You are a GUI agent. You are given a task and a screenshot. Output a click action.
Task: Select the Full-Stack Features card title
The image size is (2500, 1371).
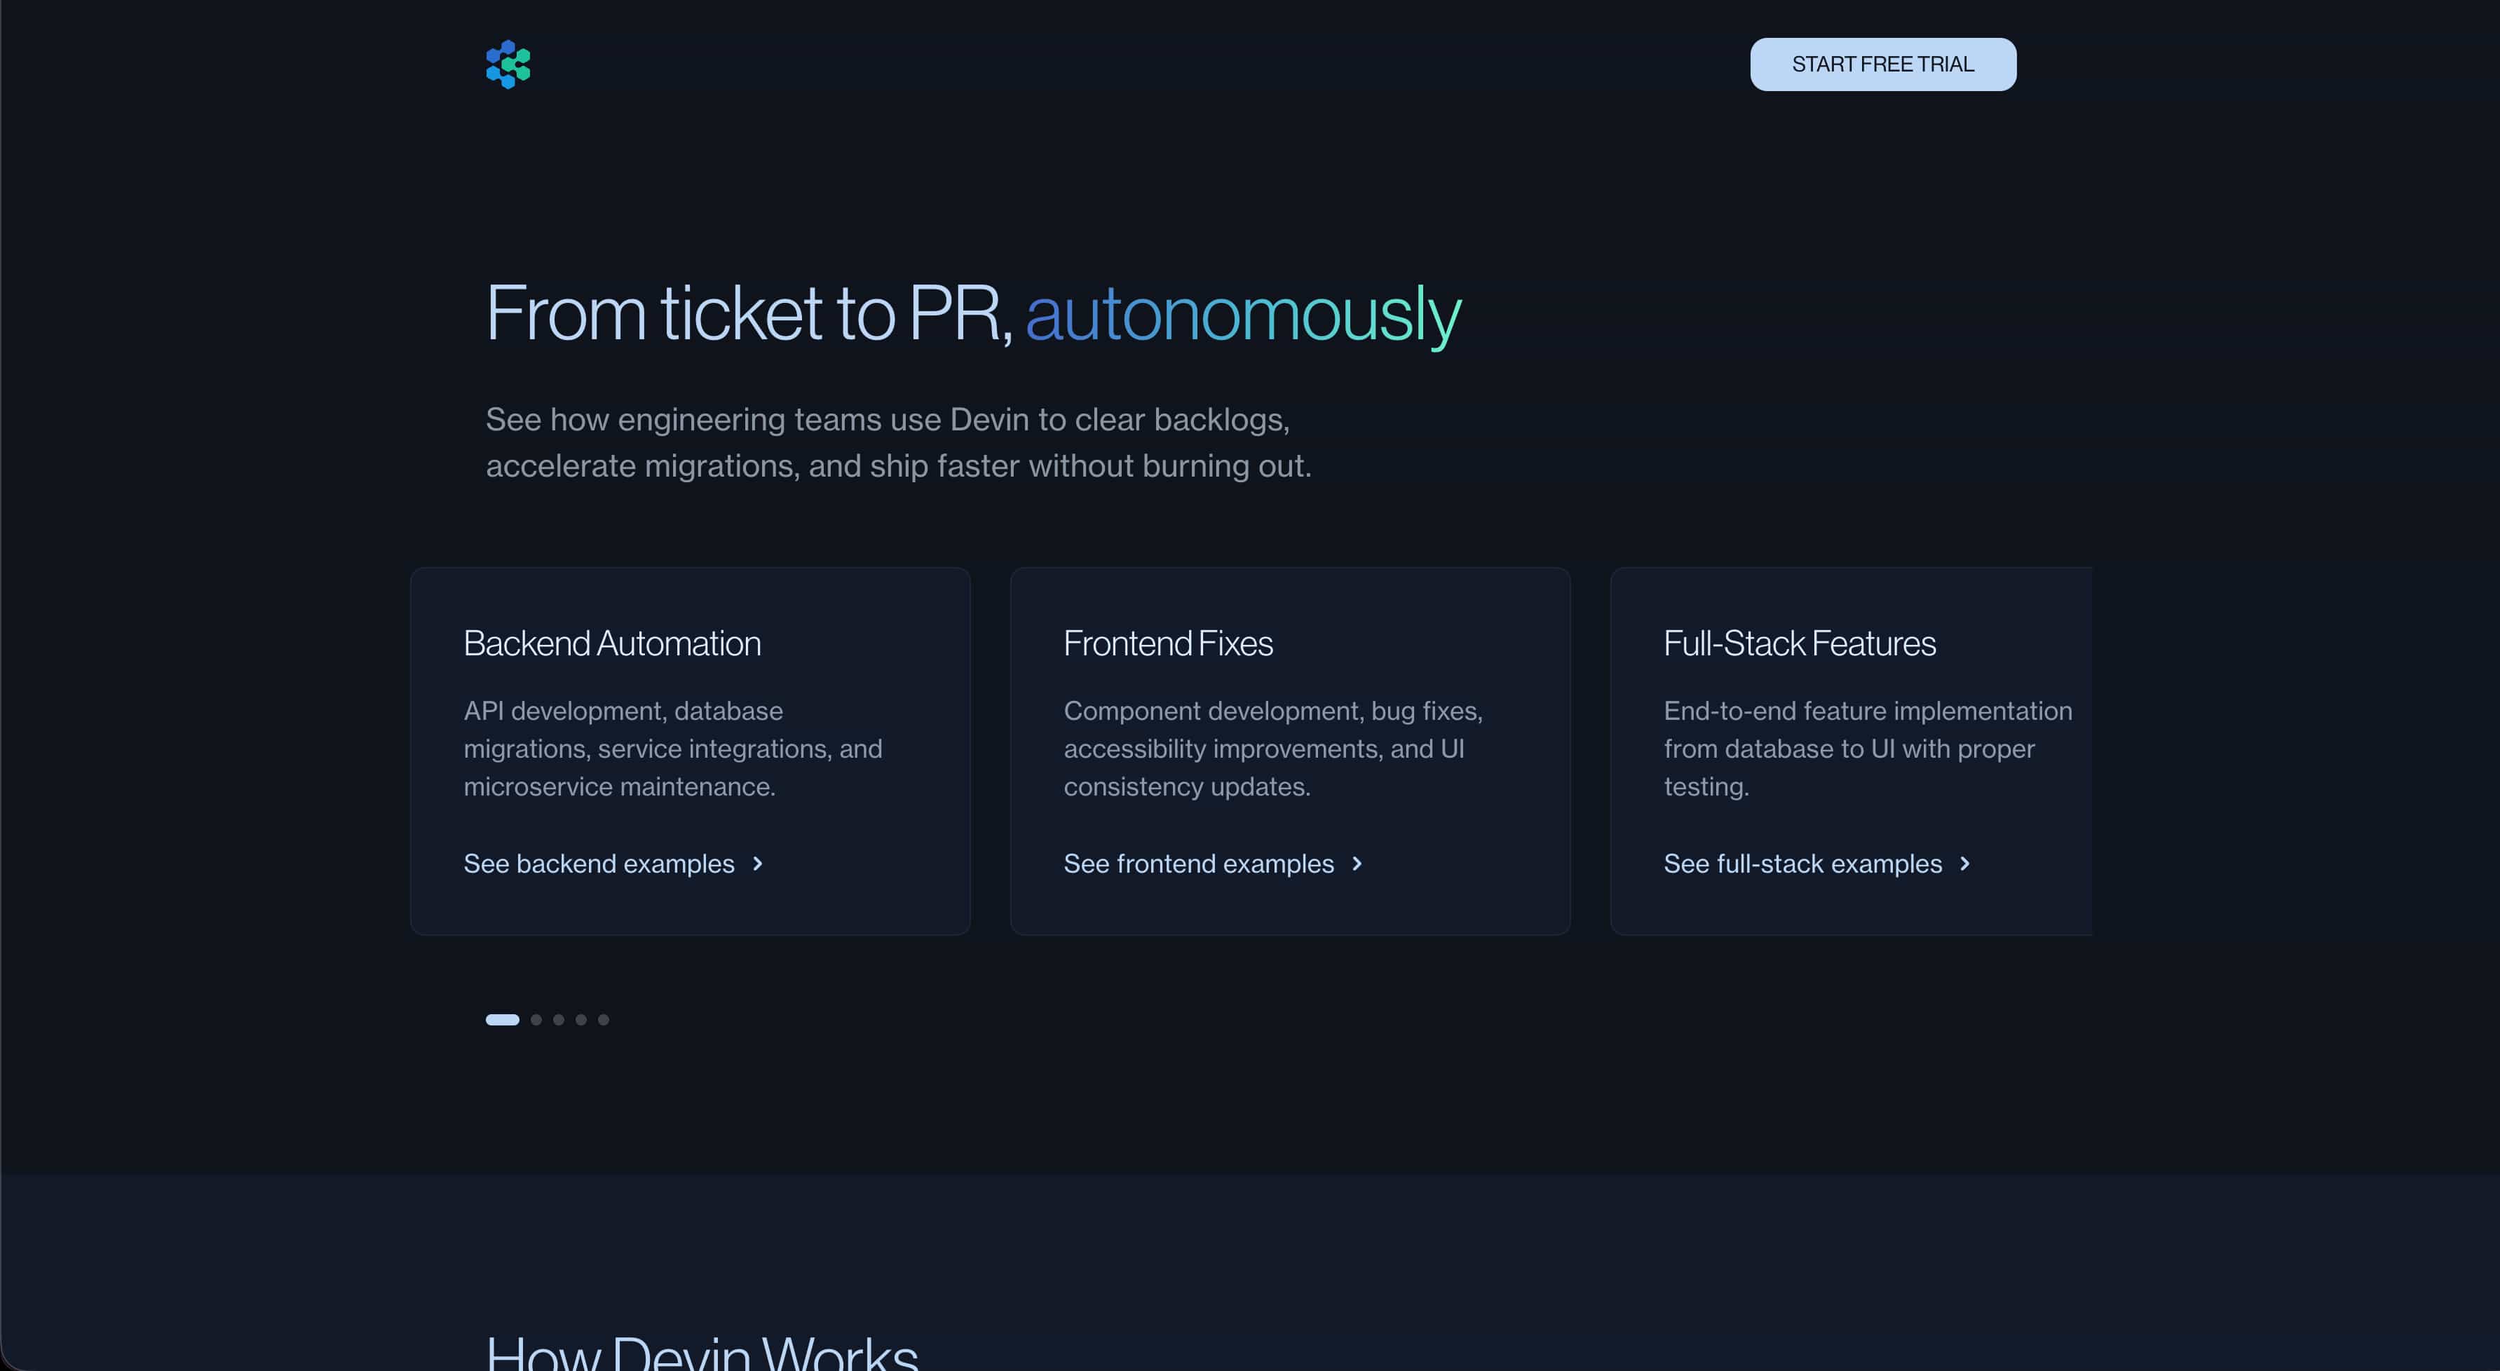click(1800, 643)
